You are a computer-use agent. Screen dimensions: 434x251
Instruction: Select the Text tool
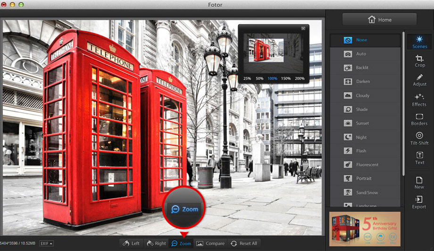(x=419, y=158)
